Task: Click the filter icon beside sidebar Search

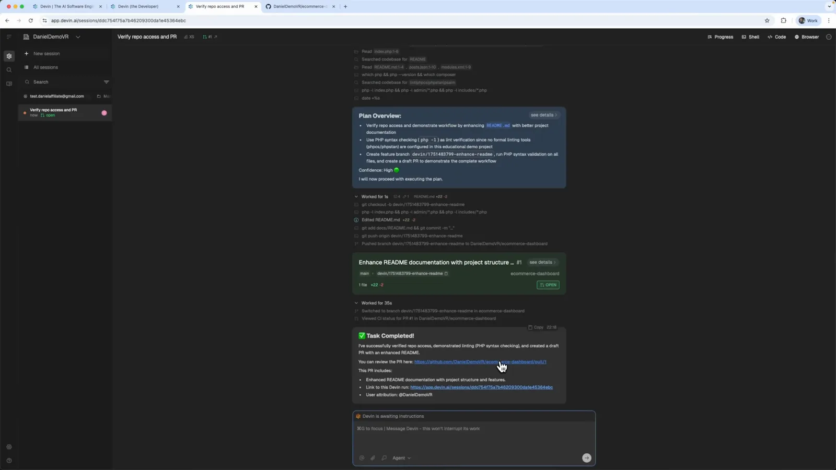Action: pos(106,82)
